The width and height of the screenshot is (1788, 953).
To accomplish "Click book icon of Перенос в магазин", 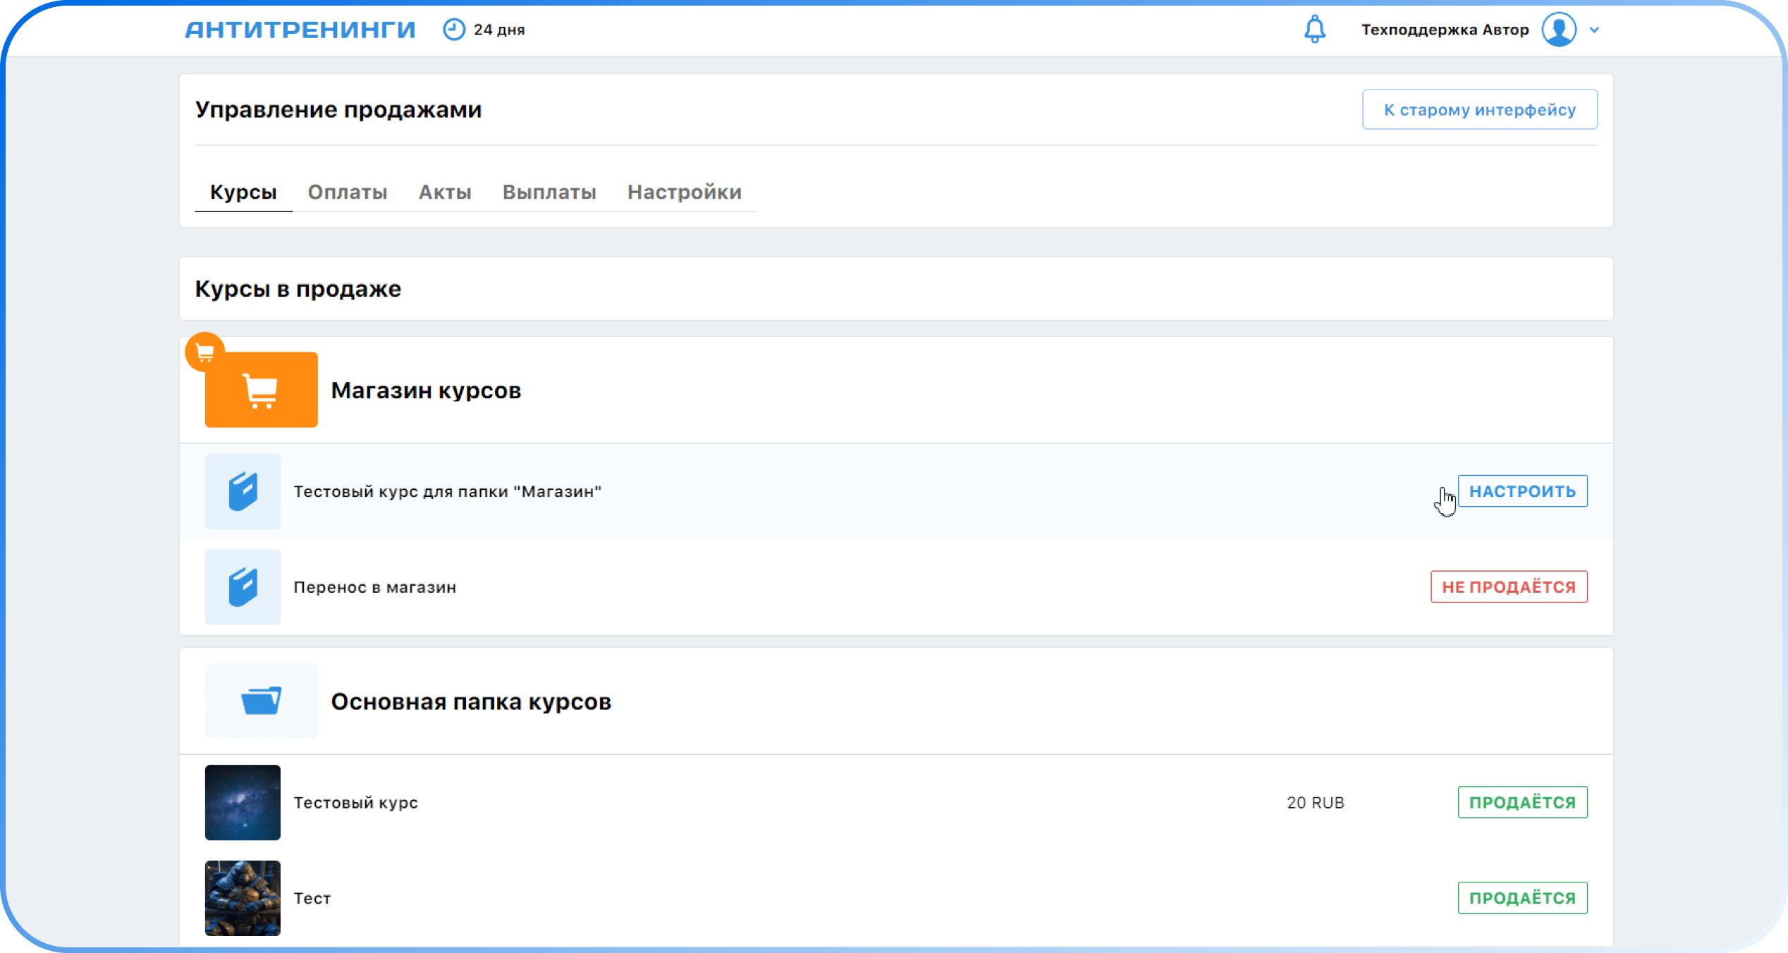I will tap(243, 587).
